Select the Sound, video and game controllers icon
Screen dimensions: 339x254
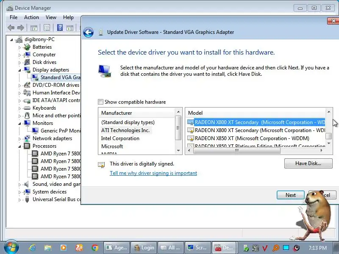26,184
